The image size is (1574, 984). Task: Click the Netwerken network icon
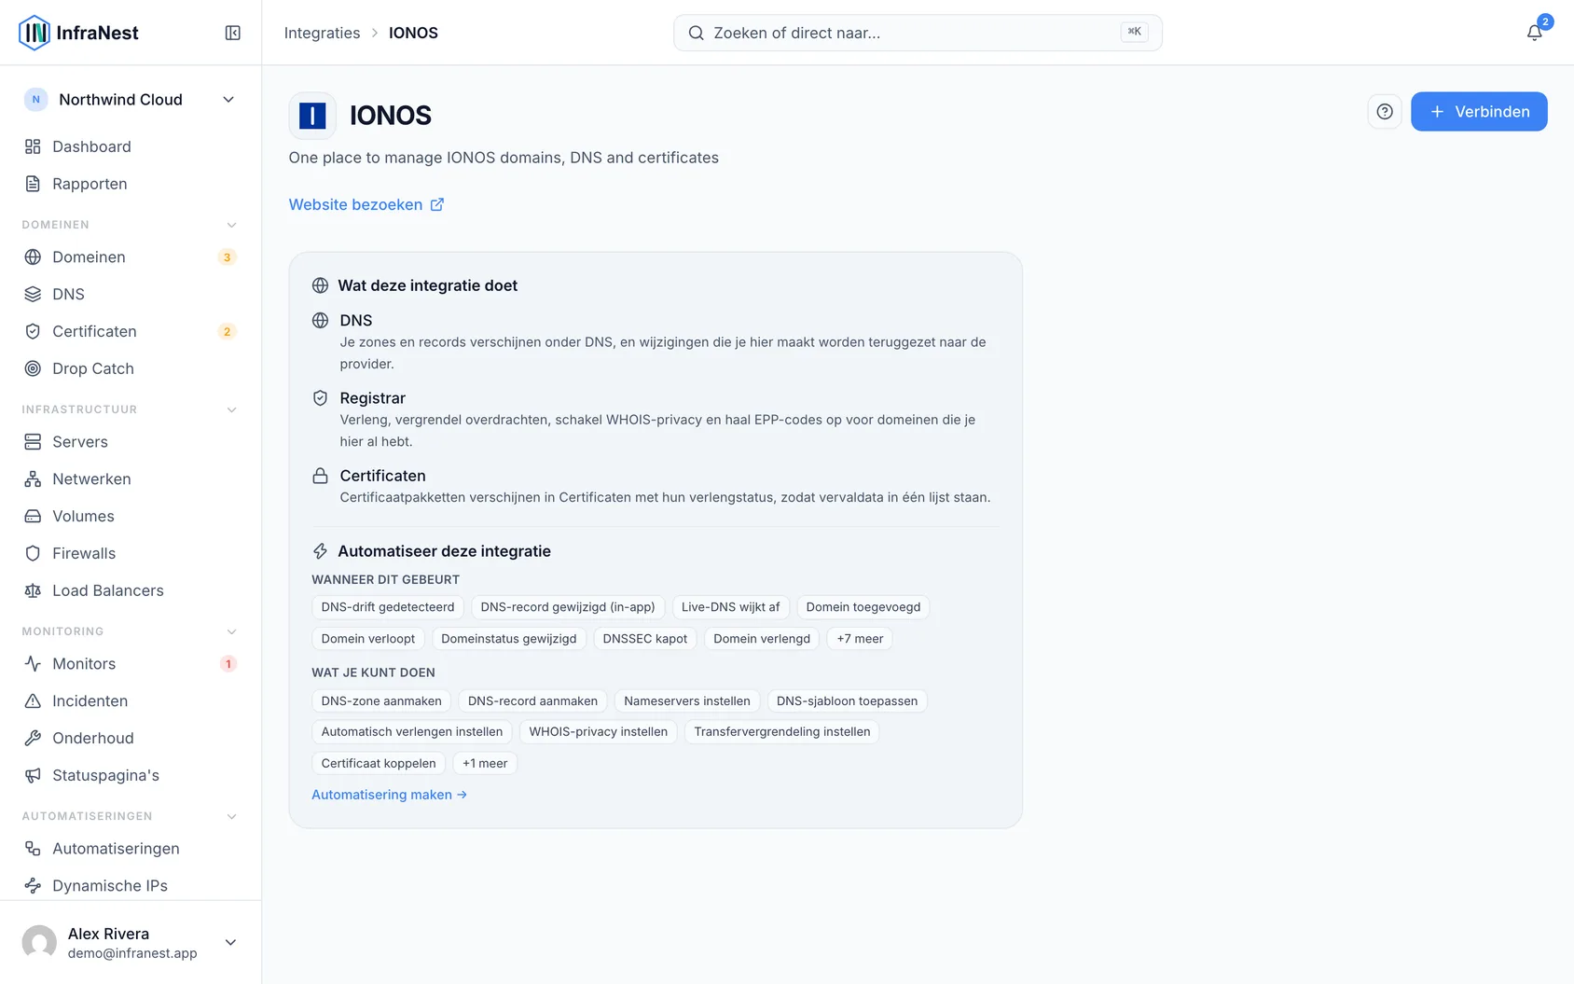click(x=33, y=478)
